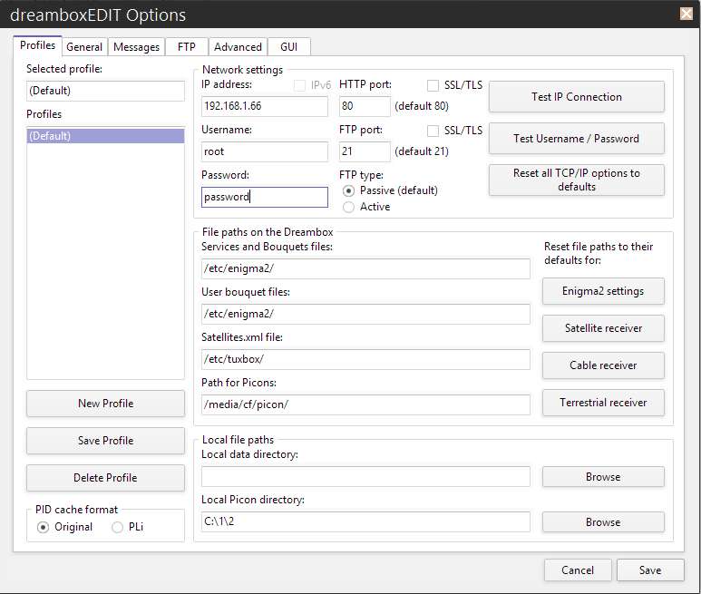This screenshot has height=594, width=701.
Task: Reset all TCP/IP options to defaults
Action: coord(576,180)
